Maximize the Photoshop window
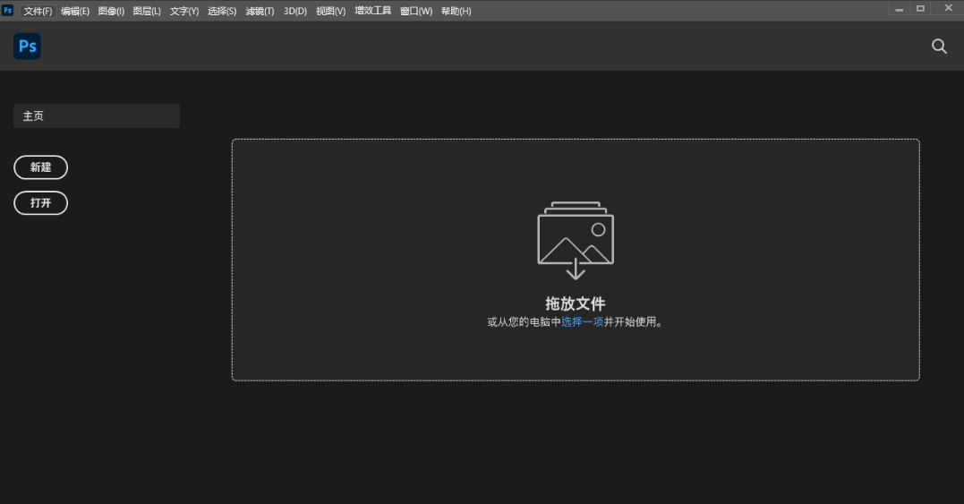Screen dimensions: 964x504 pyautogui.click(x=920, y=9)
